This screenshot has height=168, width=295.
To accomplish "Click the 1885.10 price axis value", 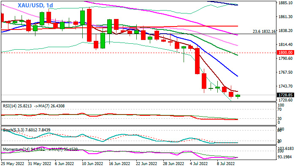I will 285,3.
